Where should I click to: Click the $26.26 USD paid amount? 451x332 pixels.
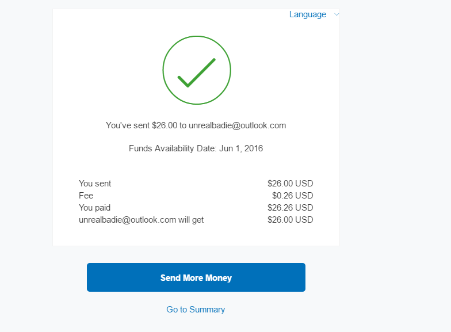pos(290,208)
